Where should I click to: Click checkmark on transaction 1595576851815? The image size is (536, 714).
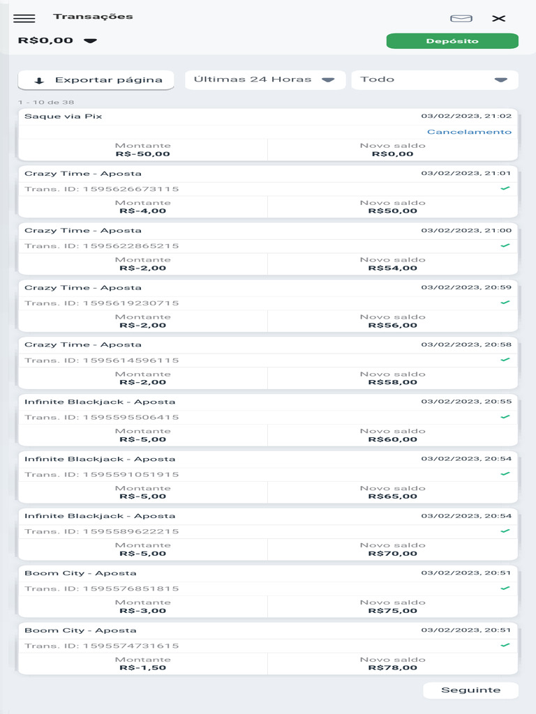click(505, 588)
